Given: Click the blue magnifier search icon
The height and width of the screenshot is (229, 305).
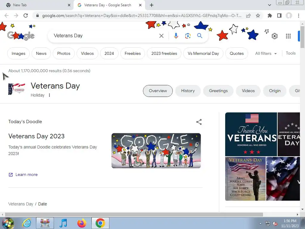Looking at the screenshot, I should coord(200,36).
